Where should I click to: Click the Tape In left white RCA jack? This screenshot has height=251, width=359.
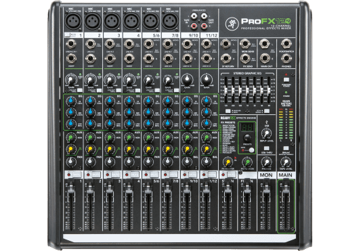194,16
